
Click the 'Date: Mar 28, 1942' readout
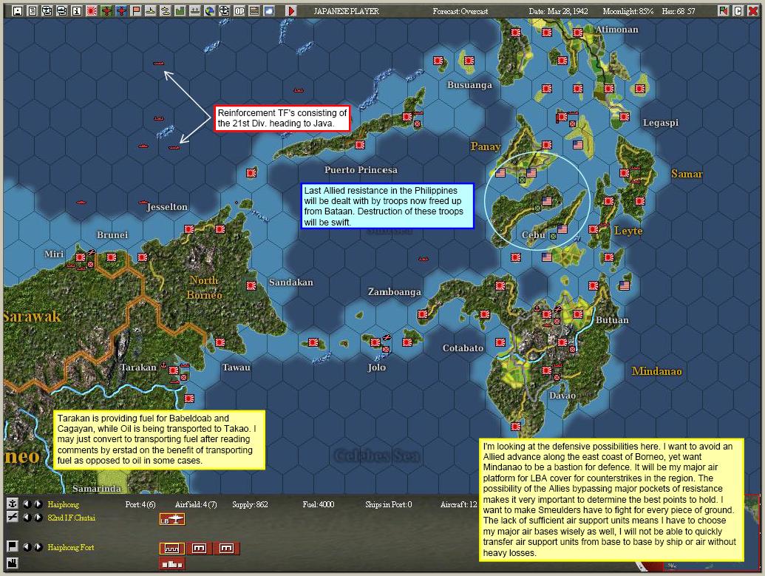click(558, 11)
